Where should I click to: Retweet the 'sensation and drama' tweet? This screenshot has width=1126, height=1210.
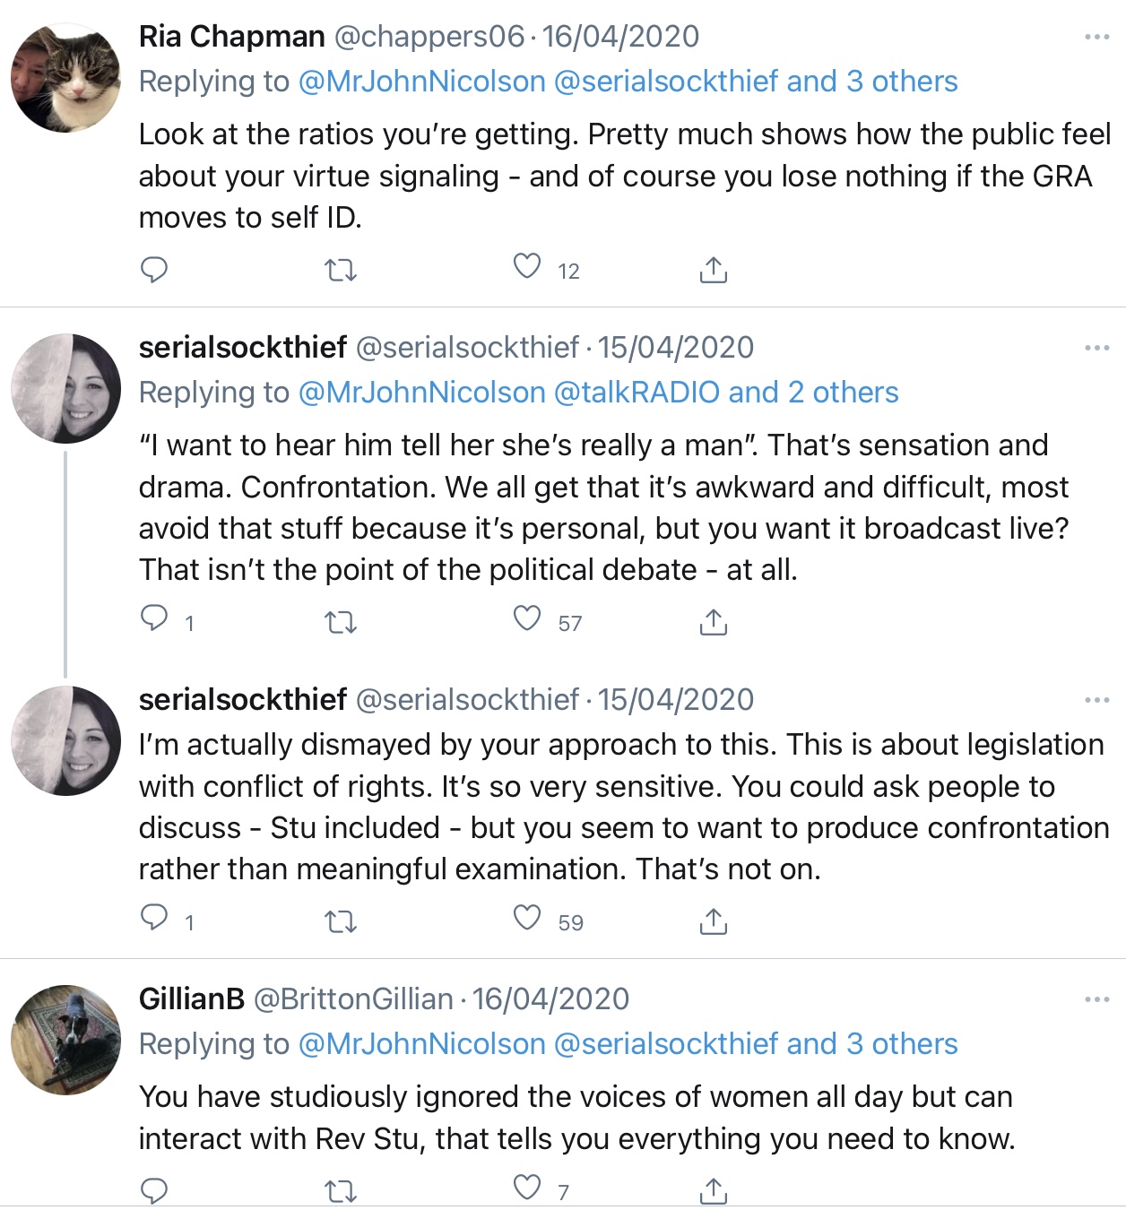pyautogui.click(x=340, y=622)
